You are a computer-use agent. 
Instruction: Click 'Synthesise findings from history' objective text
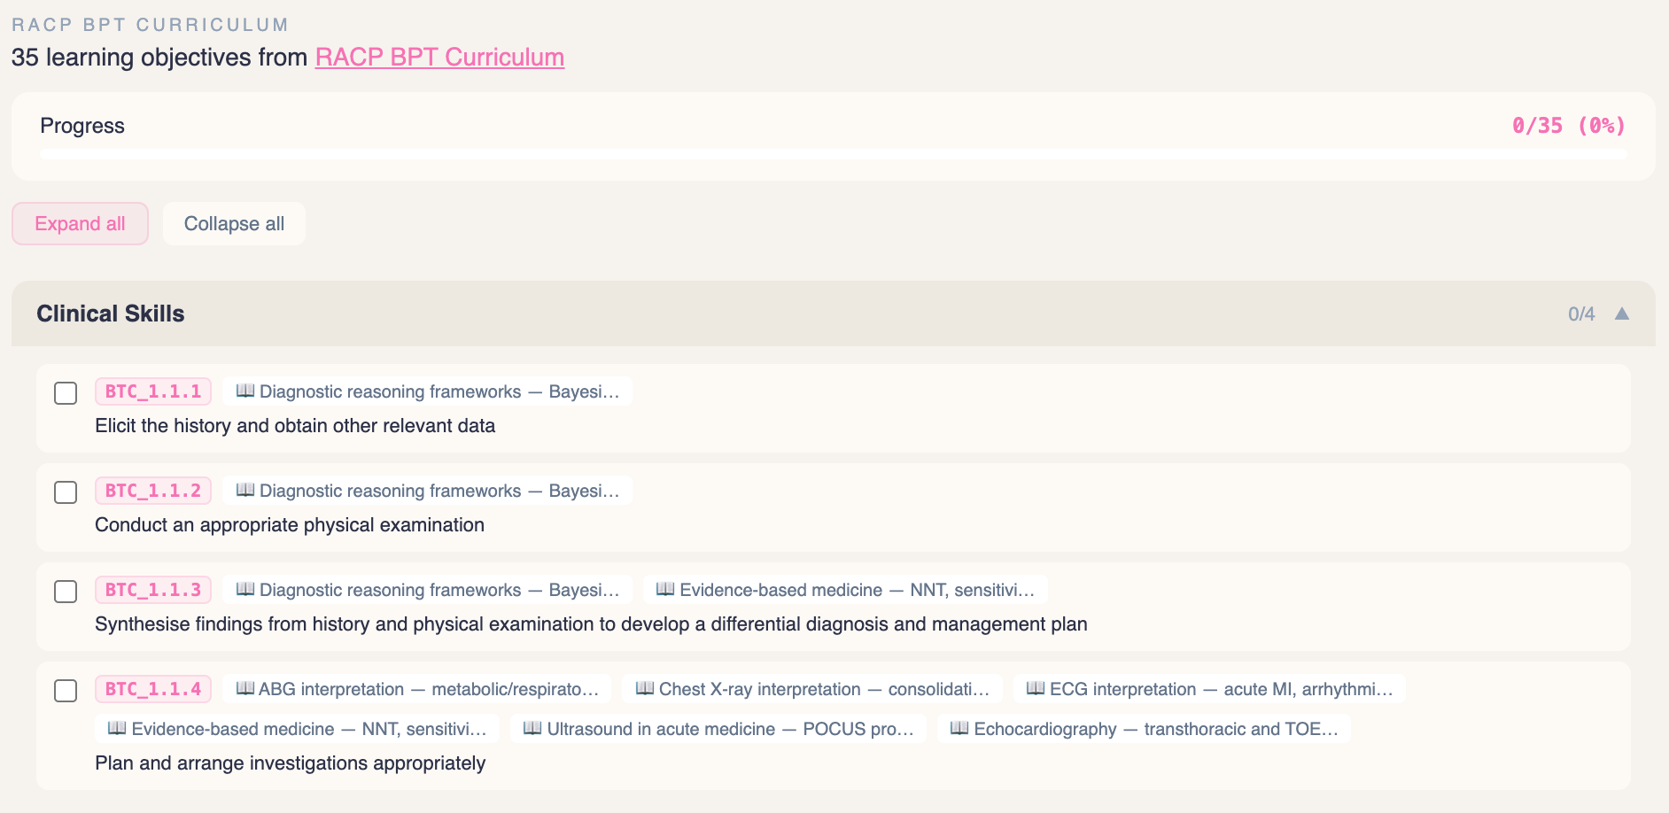point(591,624)
